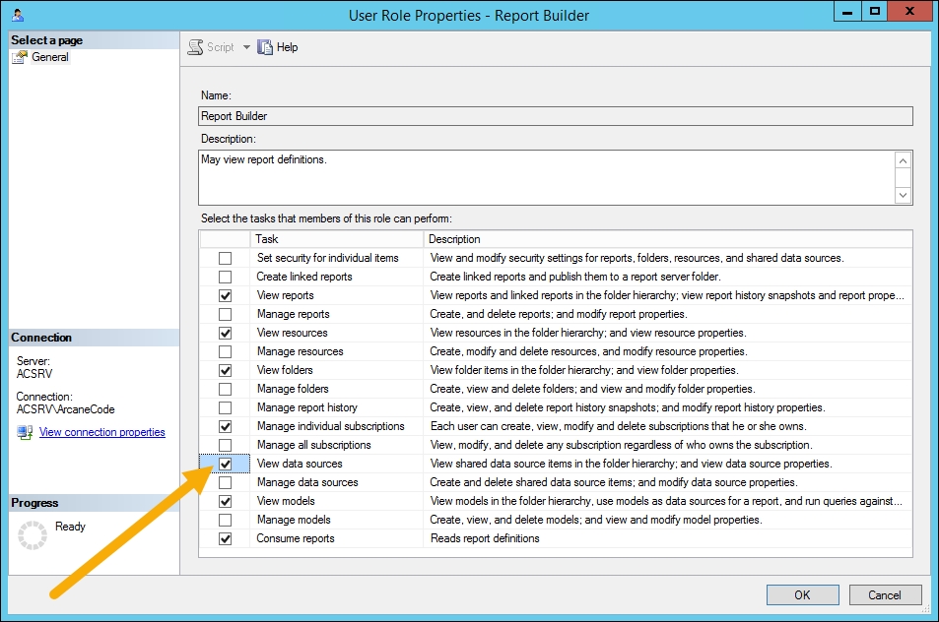Select the 'View reports' task name
Viewport: 939px width, 622px height.
pyautogui.click(x=285, y=295)
